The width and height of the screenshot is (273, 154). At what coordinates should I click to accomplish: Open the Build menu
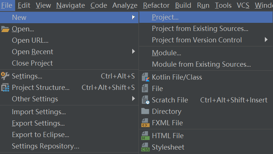[183, 6]
